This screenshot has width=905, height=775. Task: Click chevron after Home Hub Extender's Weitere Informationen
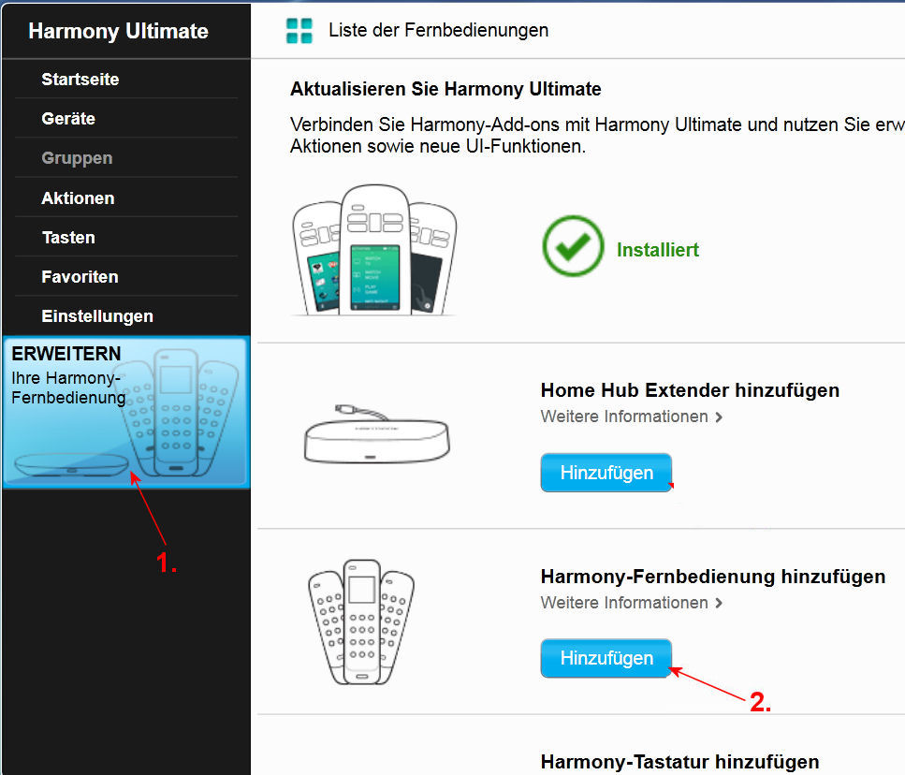(x=719, y=417)
